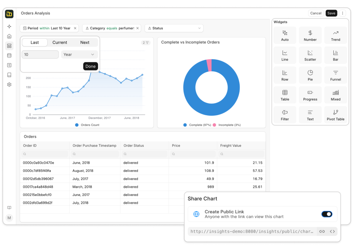Screen dimensions: 353x245
Task: Select the Auto widget icon
Action: click(x=285, y=33)
